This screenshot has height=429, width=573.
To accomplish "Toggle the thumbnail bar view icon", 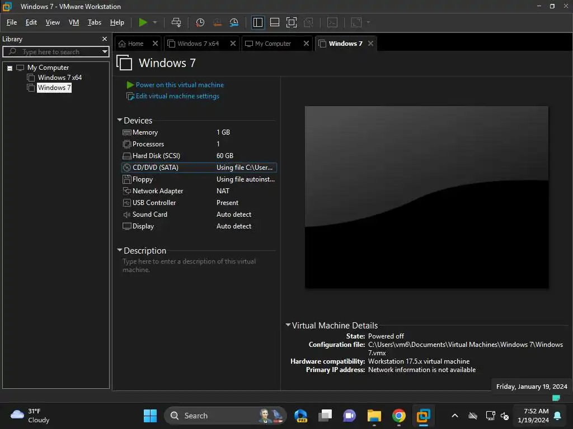I will coord(274,22).
